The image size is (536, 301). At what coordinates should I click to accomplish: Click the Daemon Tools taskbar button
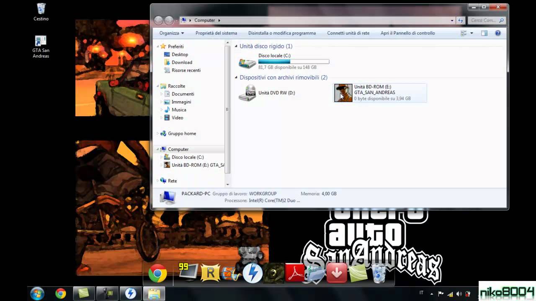(130, 293)
